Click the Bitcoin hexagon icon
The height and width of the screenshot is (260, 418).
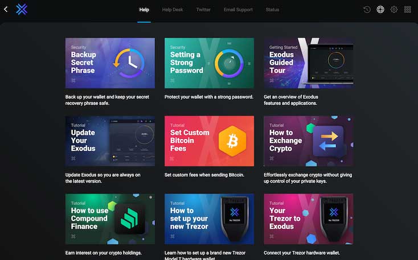(232, 141)
